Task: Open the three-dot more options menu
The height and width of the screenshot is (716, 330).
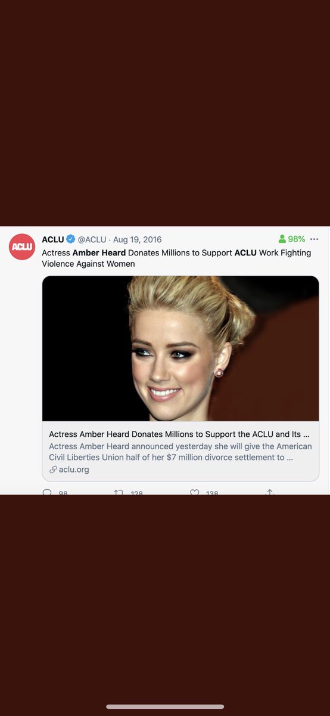Action: 315,239
